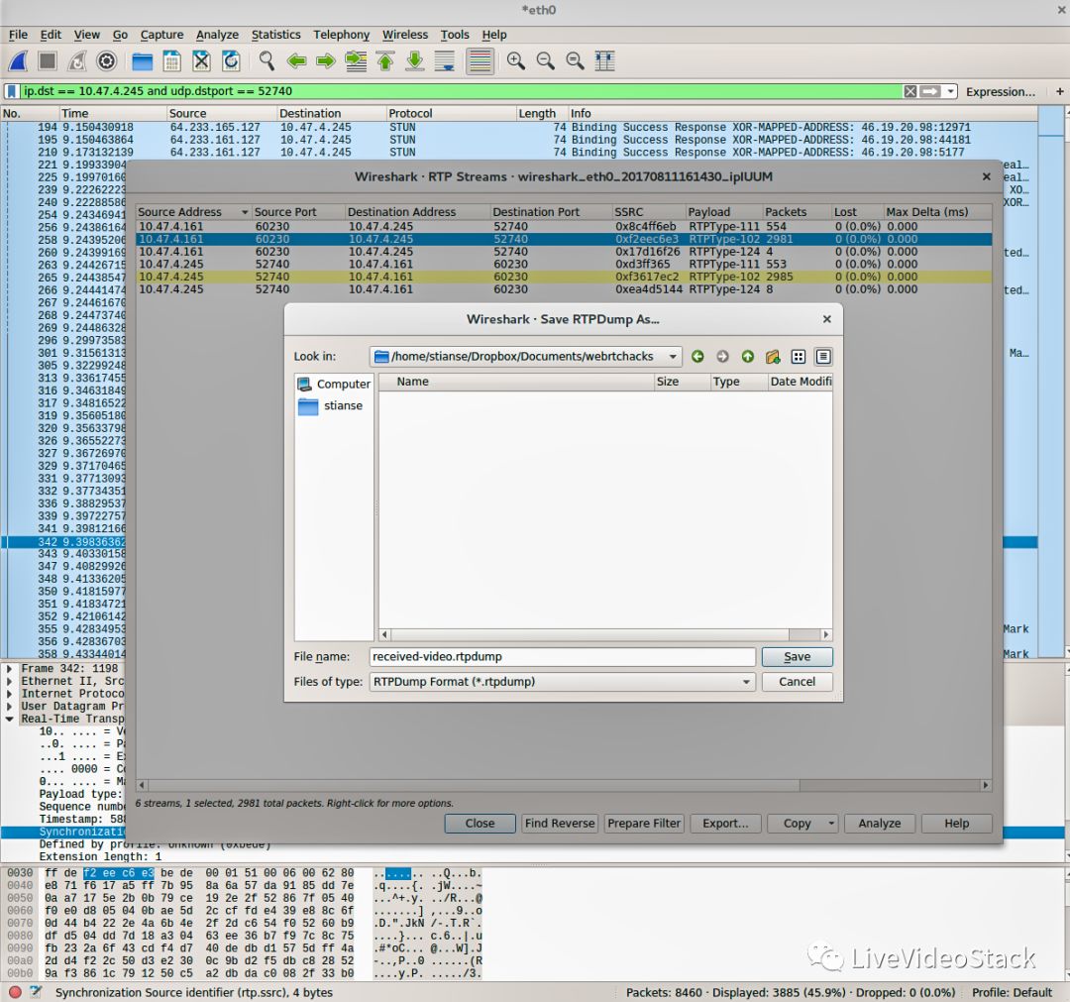Open the File menu
Screen dimensions: 1070x1002
(x=18, y=35)
